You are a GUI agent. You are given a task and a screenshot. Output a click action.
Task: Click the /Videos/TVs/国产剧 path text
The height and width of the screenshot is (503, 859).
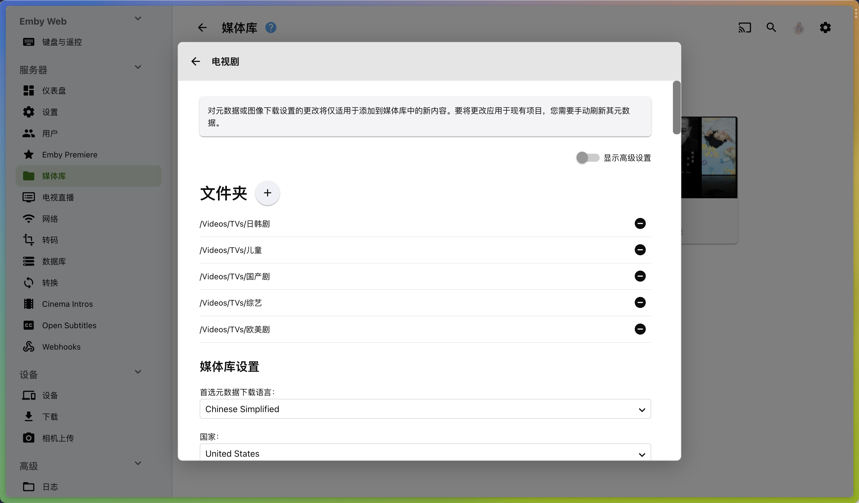(x=234, y=276)
